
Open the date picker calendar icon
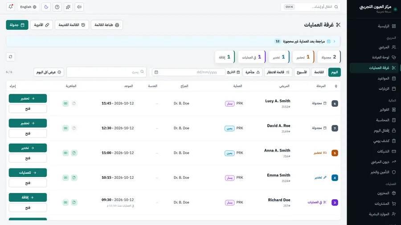[156, 72]
